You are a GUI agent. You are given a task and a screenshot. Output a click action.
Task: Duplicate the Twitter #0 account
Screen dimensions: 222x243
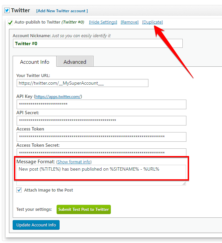[152, 22]
